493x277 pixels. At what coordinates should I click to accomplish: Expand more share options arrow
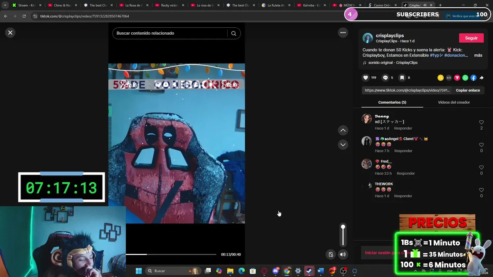481,78
